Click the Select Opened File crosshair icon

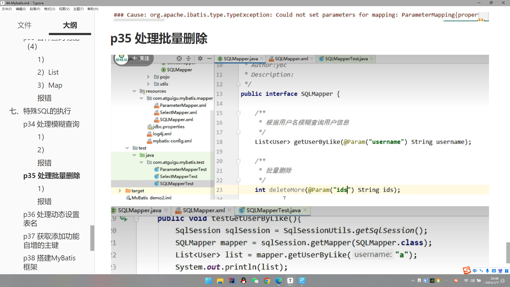(179, 58)
